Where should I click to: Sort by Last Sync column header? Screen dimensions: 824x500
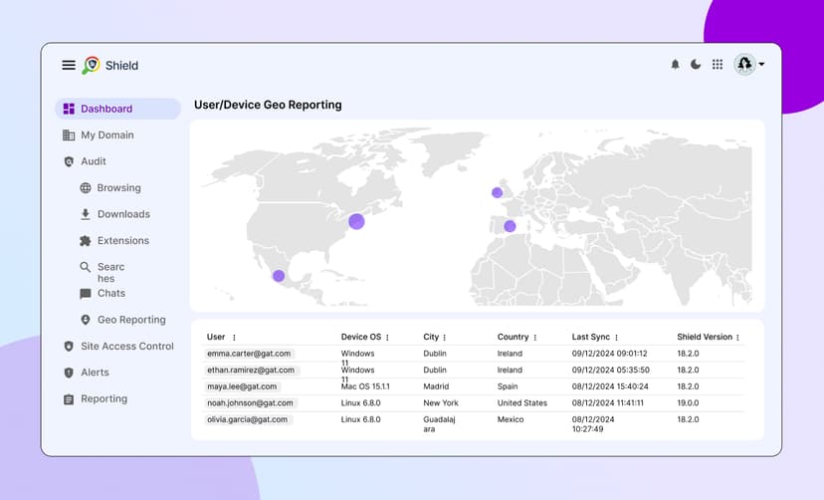pos(591,337)
